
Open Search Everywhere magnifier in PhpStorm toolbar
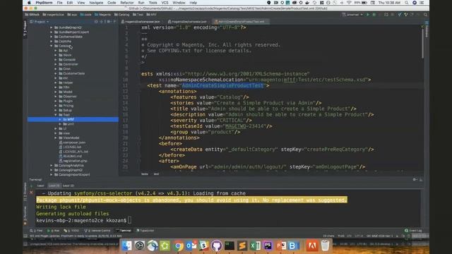(x=425, y=14)
